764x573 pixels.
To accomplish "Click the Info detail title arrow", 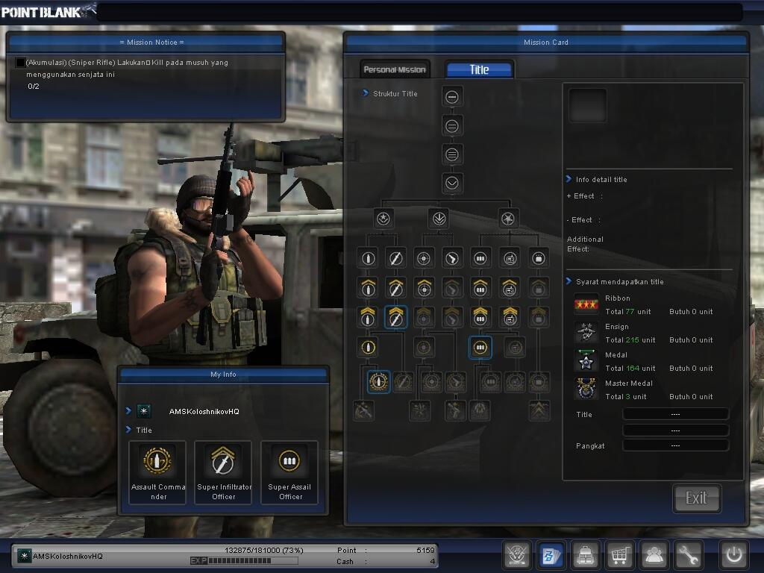I will (x=569, y=179).
